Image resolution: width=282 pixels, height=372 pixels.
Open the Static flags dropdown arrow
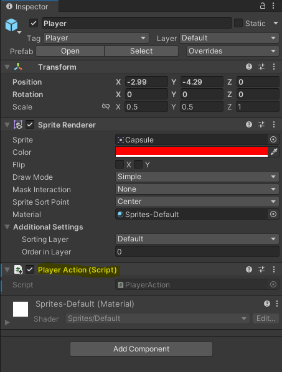[276, 23]
